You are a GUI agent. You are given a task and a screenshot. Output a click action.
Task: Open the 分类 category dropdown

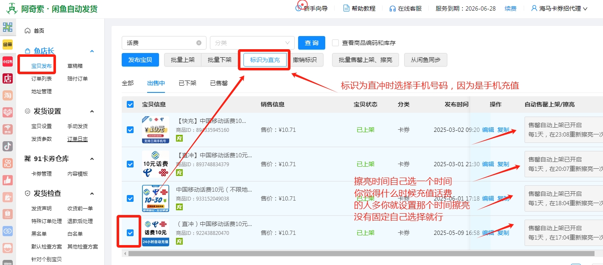252,43
